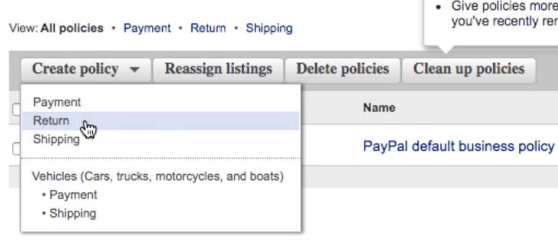Open the Create policy button menu

[x=86, y=69]
